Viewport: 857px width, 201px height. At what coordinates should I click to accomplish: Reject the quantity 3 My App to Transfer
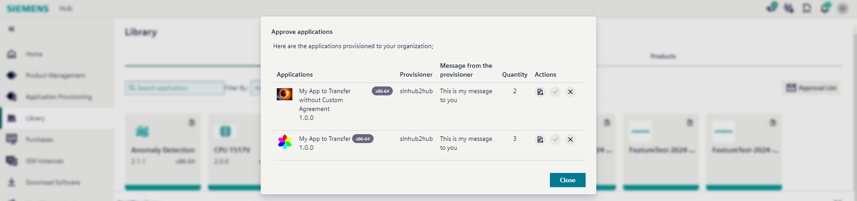[570, 139]
